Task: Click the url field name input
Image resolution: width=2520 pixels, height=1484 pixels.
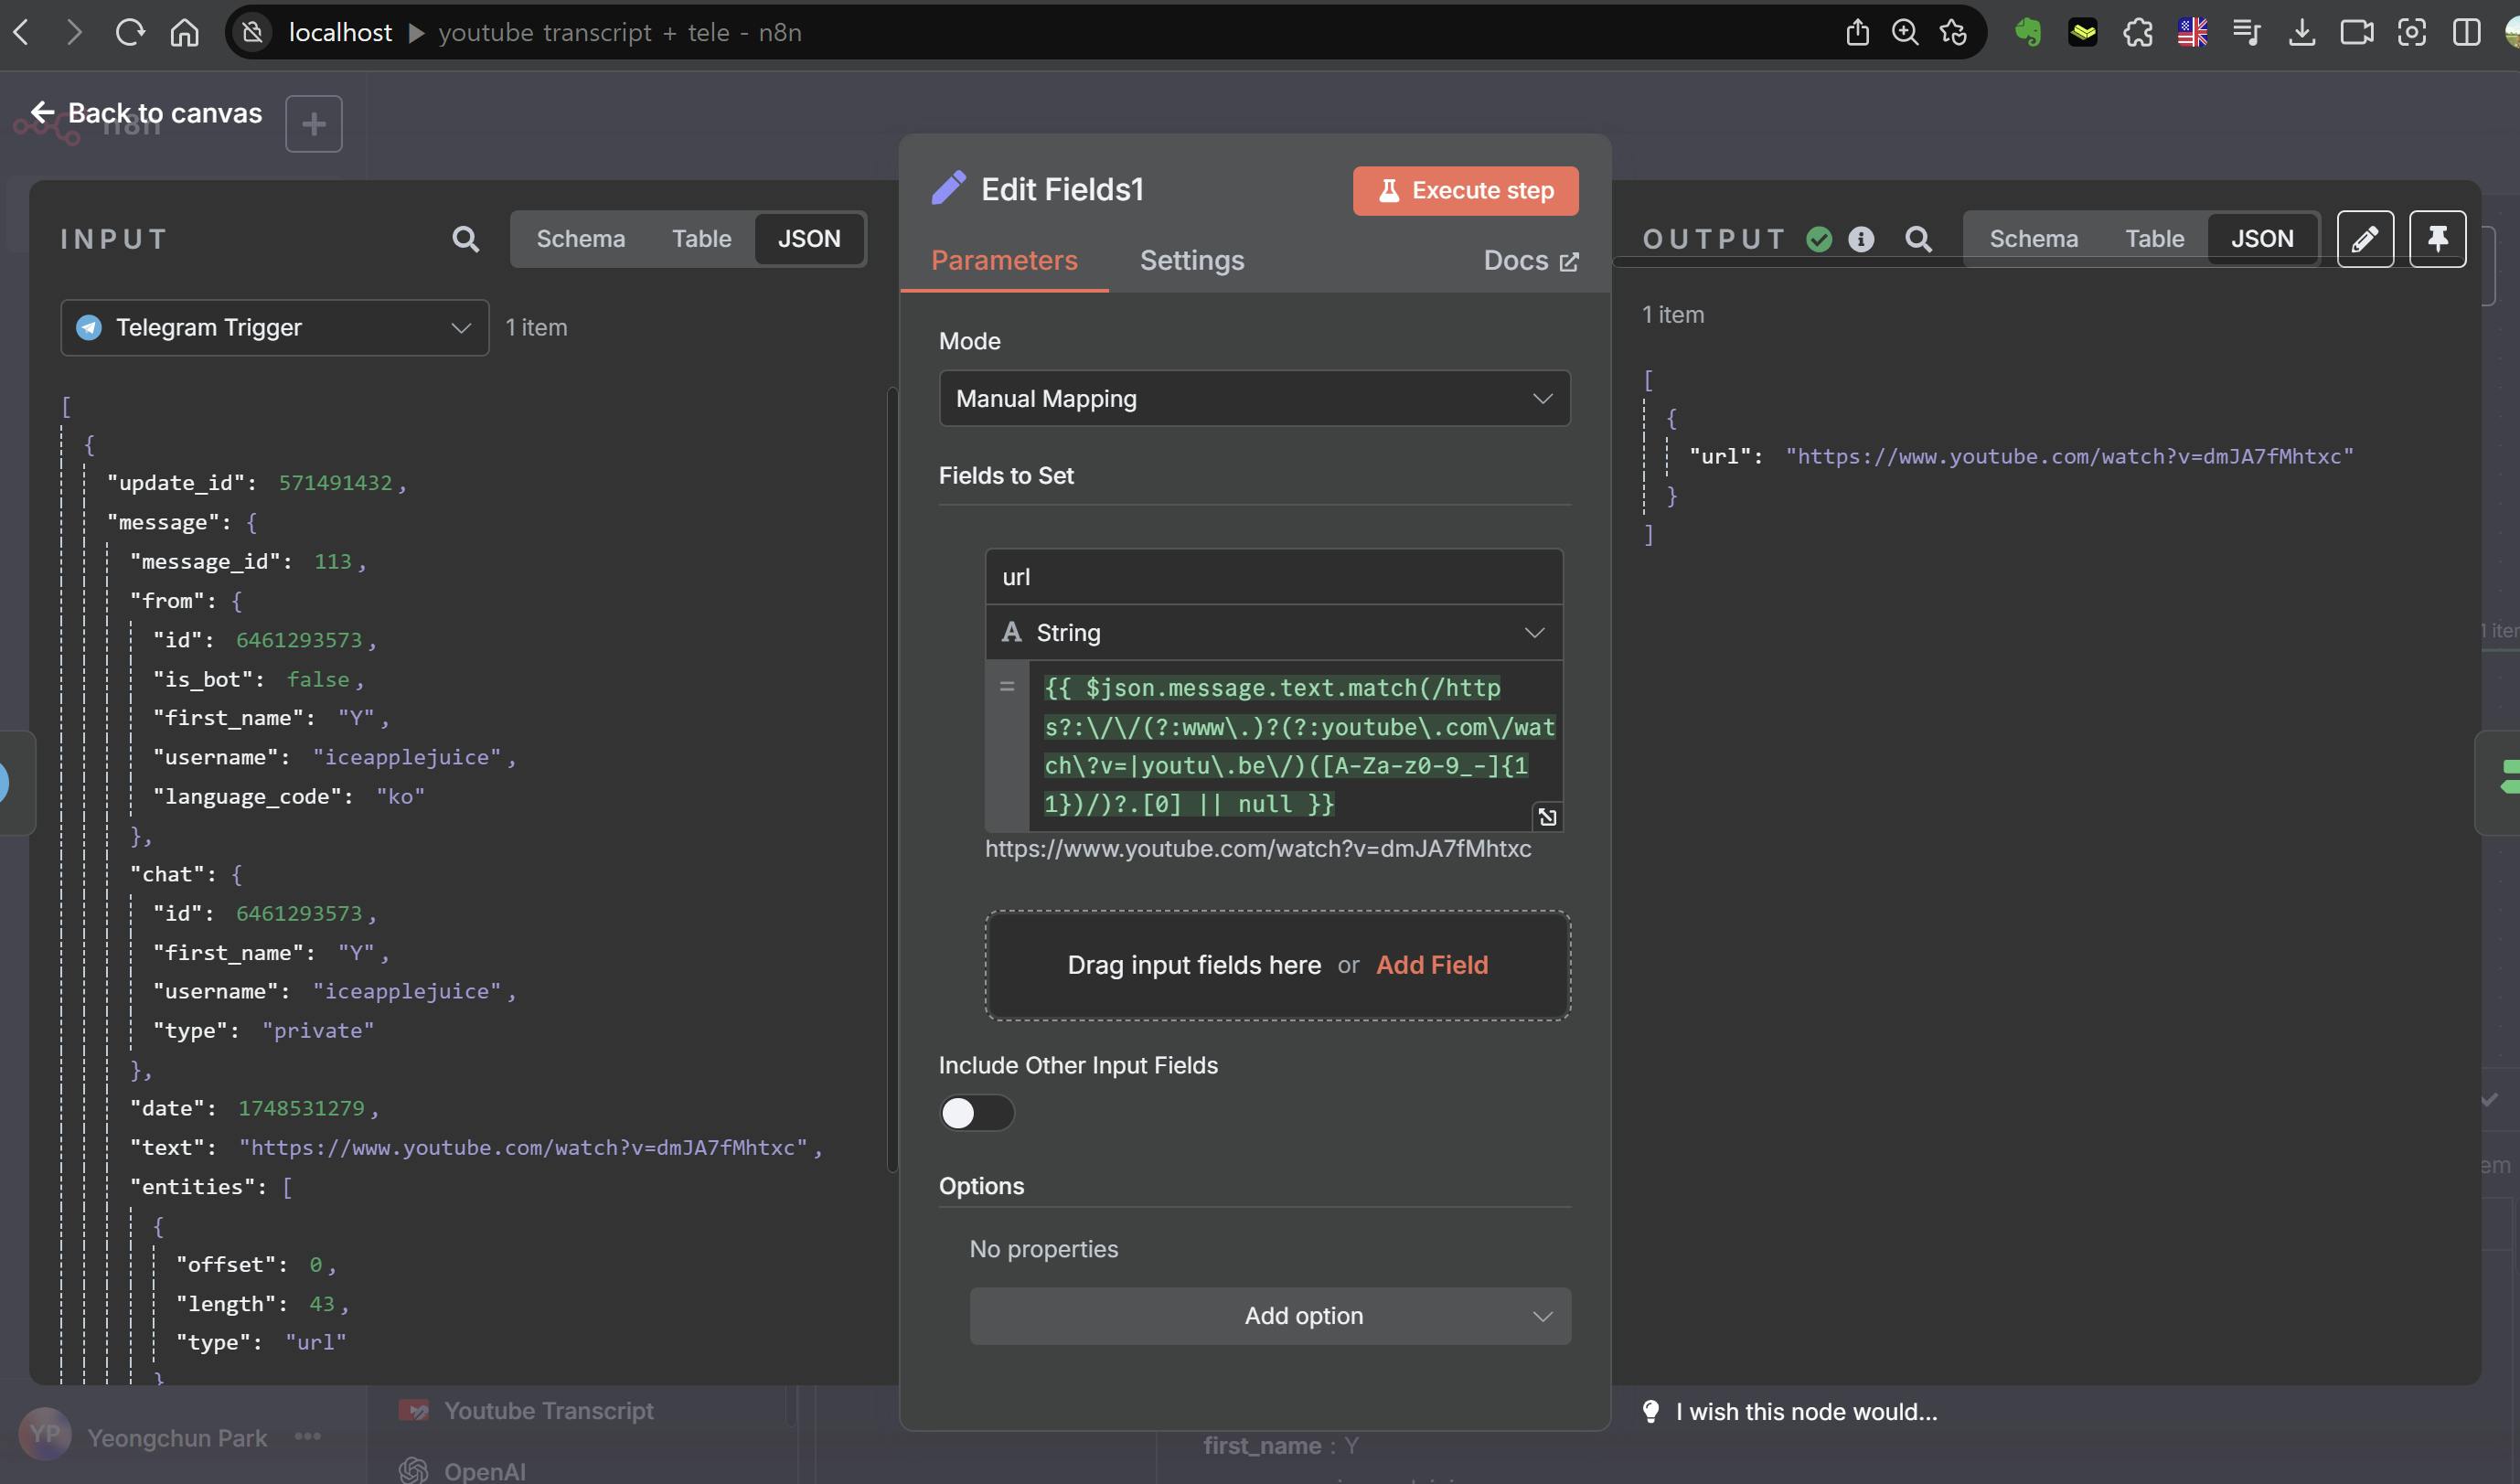Action: point(1273,577)
